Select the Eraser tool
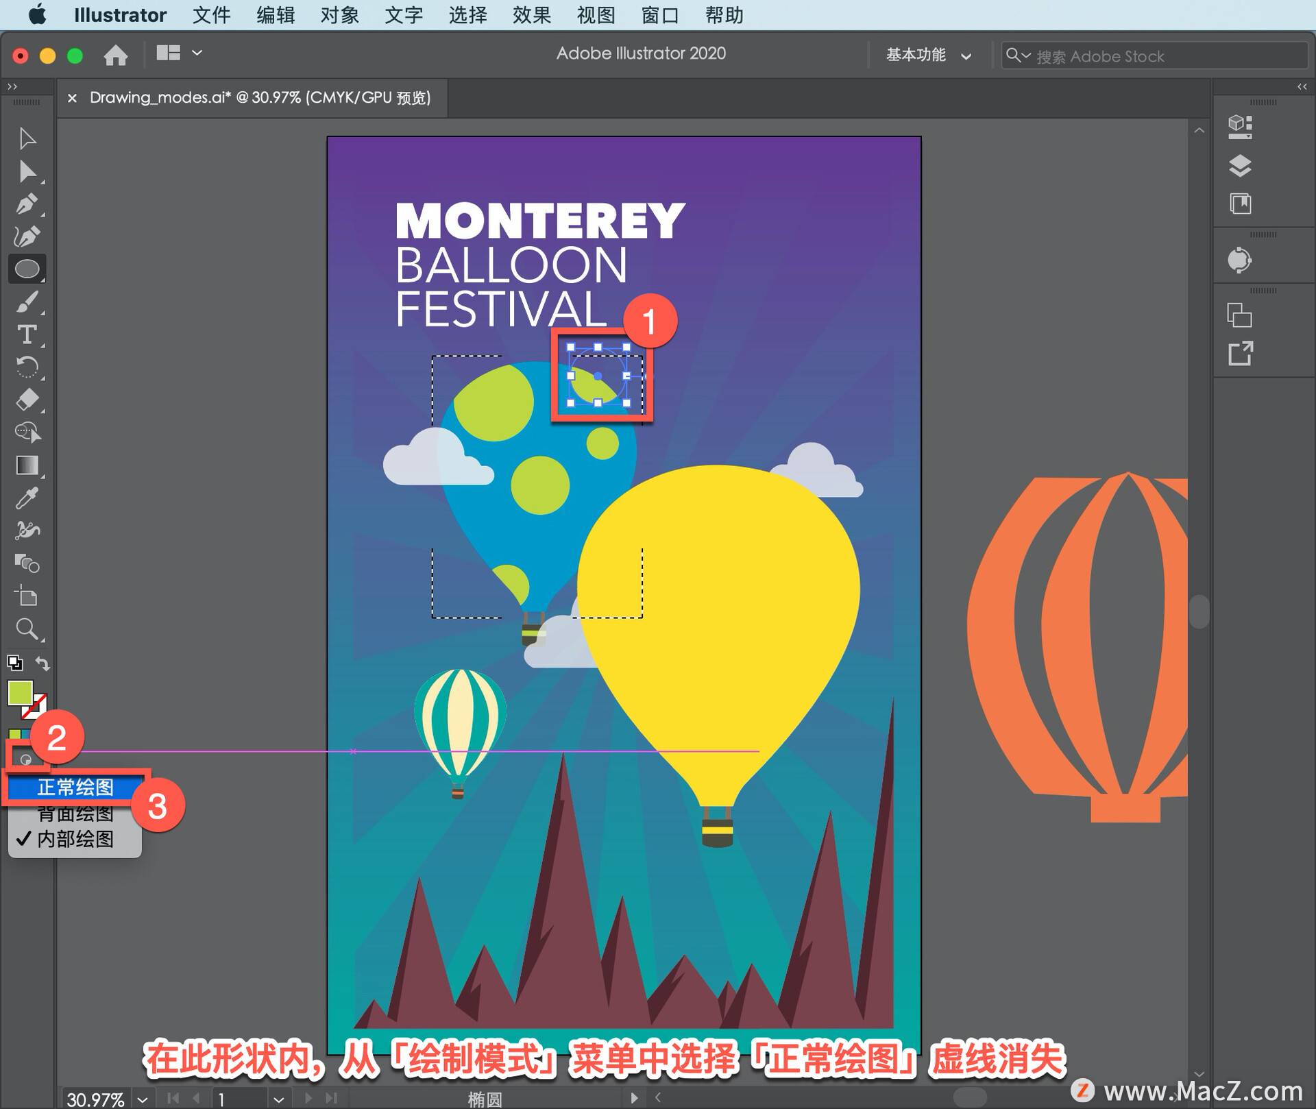This screenshot has width=1316, height=1109. coord(26,400)
